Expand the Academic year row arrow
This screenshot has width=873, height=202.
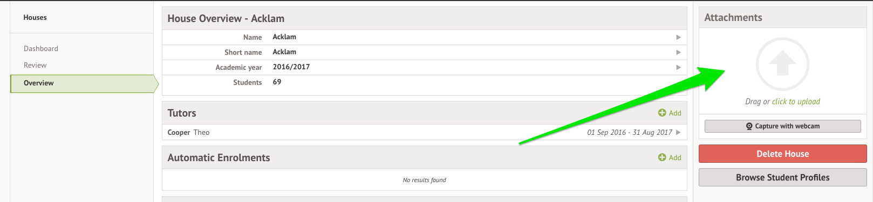(x=678, y=67)
